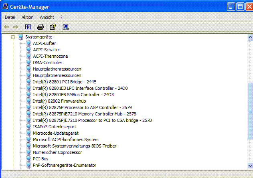The width and height of the screenshot is (253, 178).
Task: Select Intel(R) 82801EB SMBus Controller - 24D3
Action: [73, 95]
